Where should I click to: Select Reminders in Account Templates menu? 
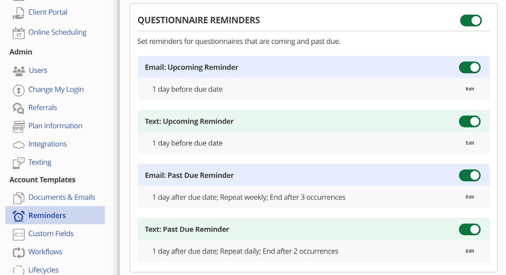tap(47, 215)
